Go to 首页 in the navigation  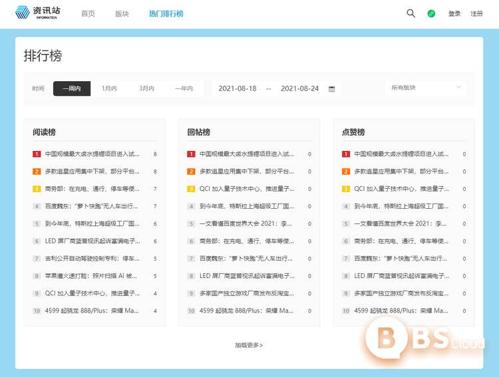click(88, 14)
